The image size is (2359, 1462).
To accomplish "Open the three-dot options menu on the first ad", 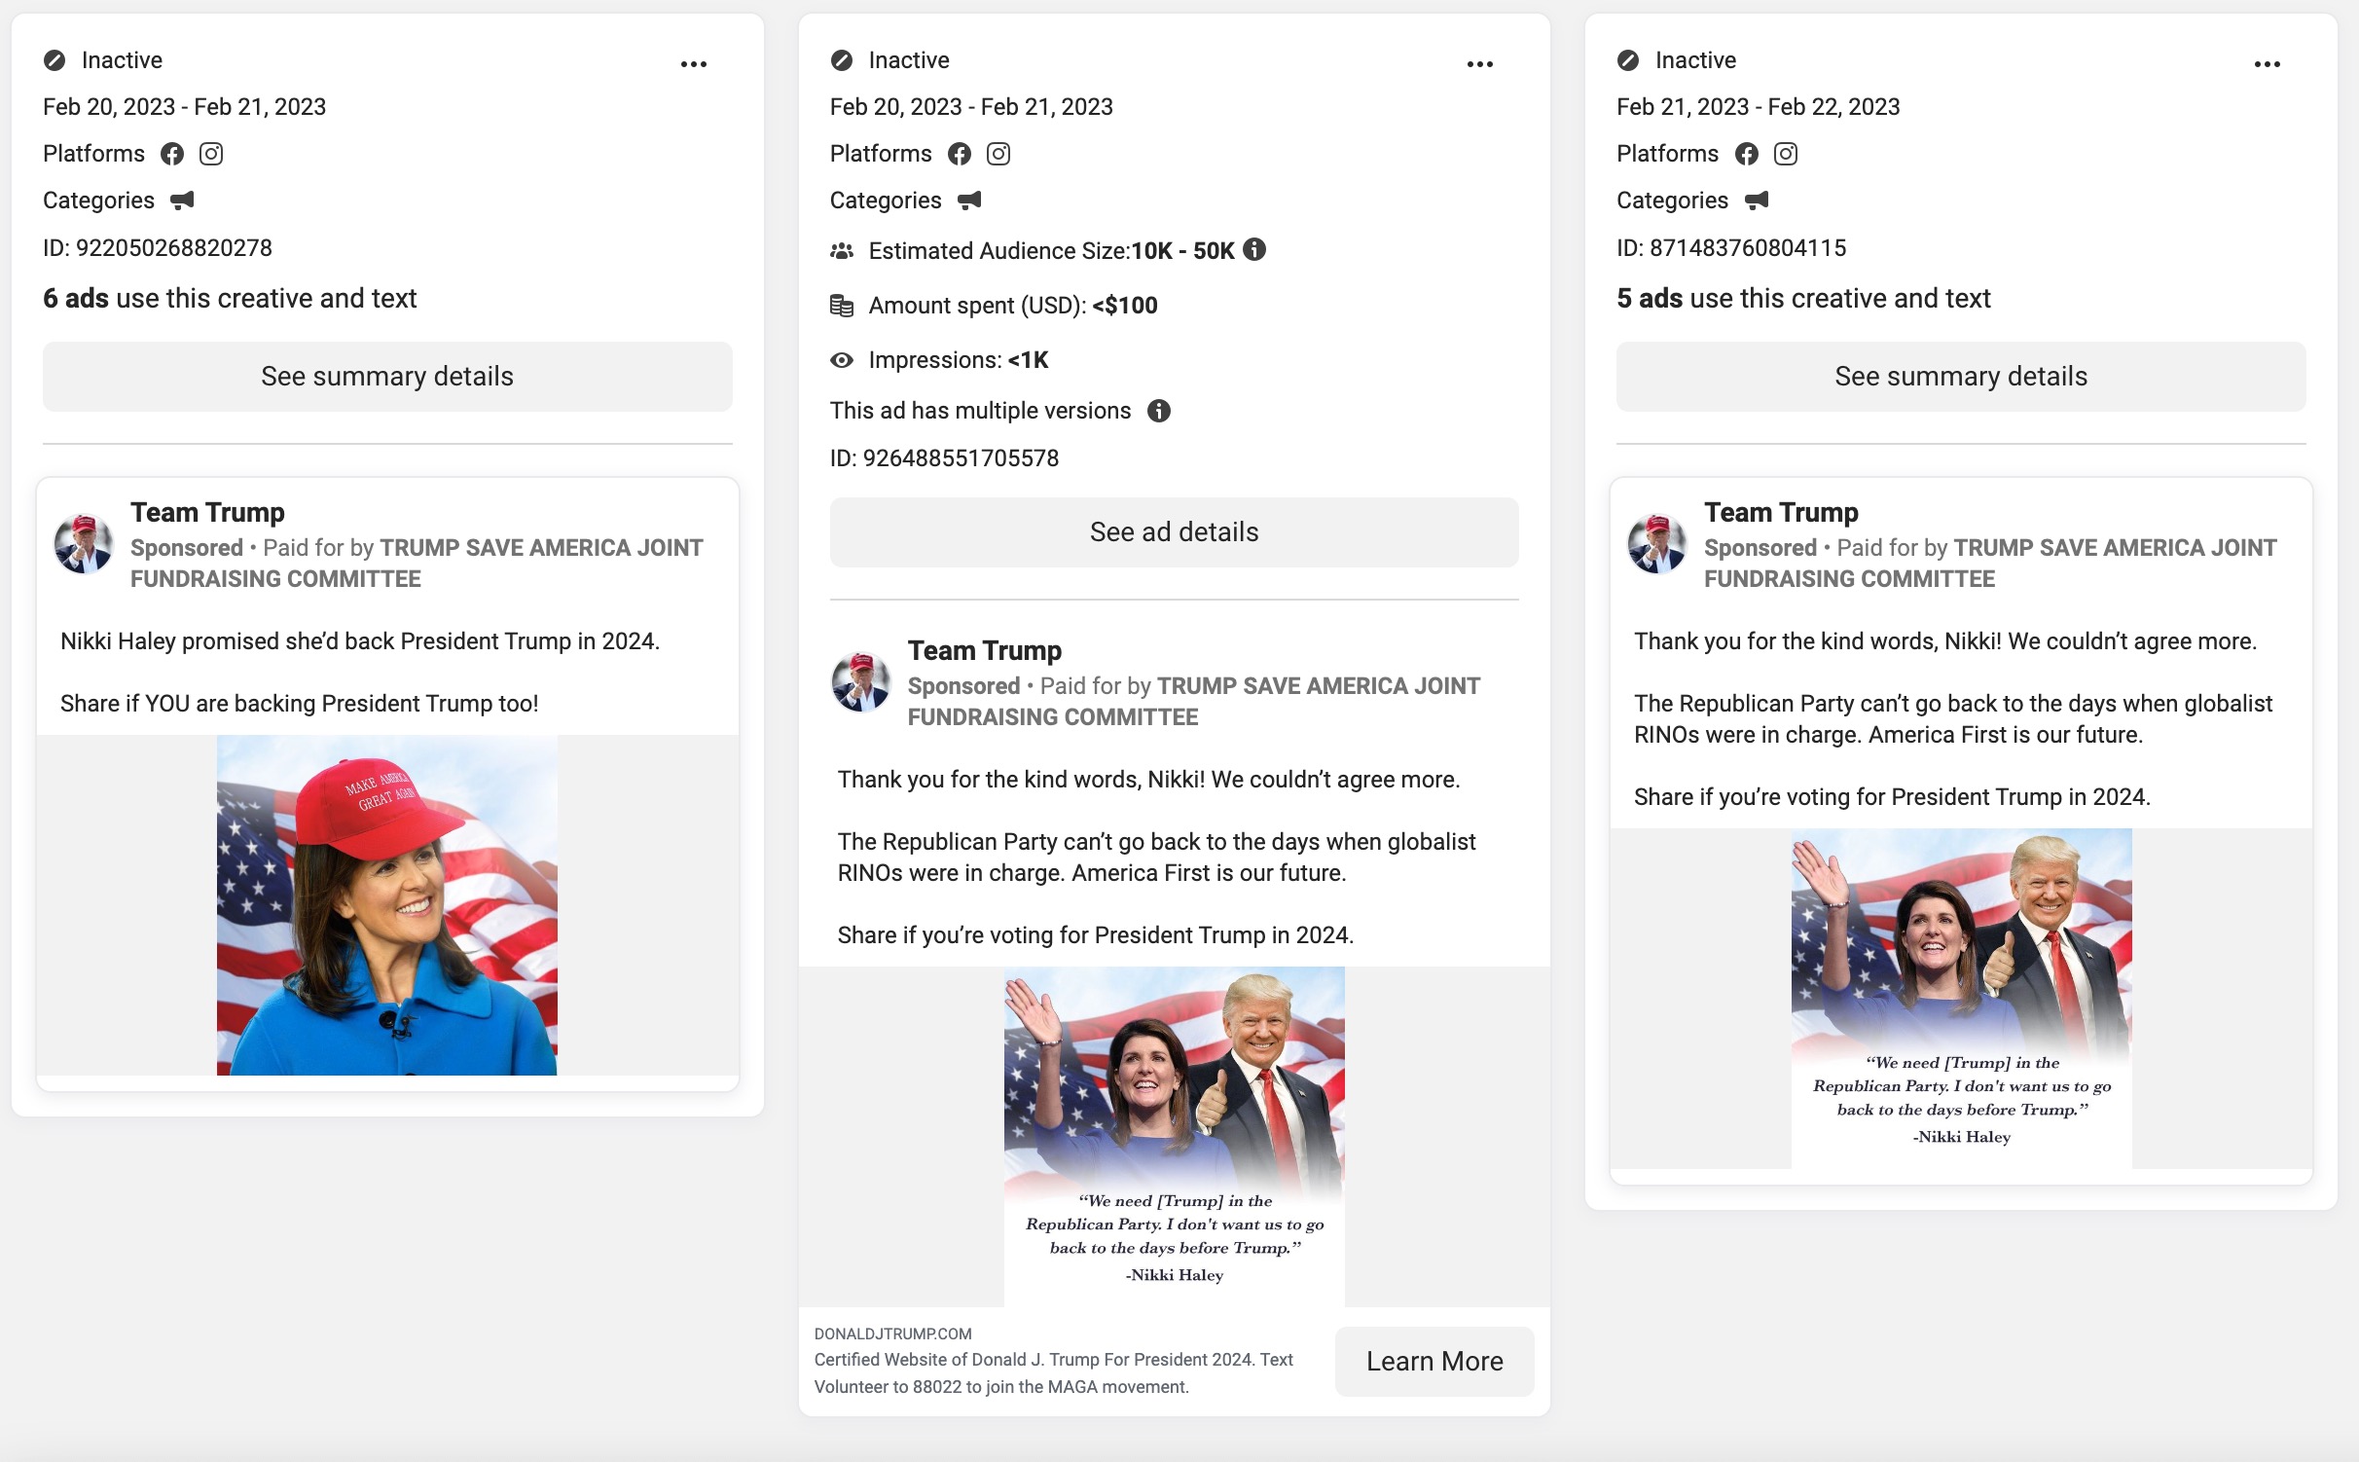I will pyautogui.click(x=694, y=63).
